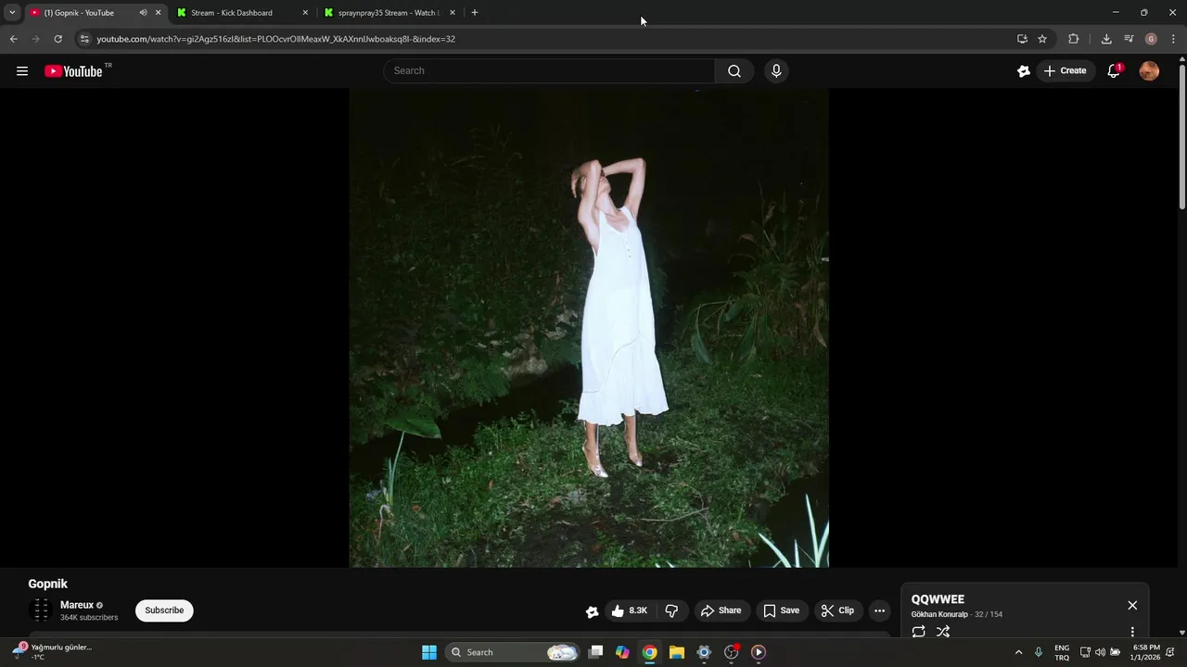Open the Windows Start menu
1187x667 pixels.
tap(428, 652)
